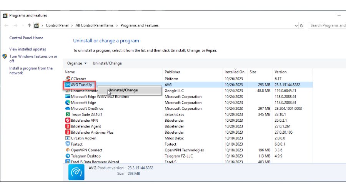Image resolution: width=346 pixels, height=192 pixels.
Task: Click Programs and Features breadcrumb
Action: (140, 26)
